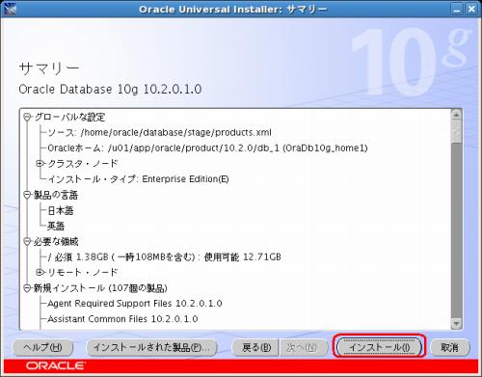The height and width of the screenshot is (377, 482).
Task: Click the リモート・ノード label
Action: pos(83,272)
